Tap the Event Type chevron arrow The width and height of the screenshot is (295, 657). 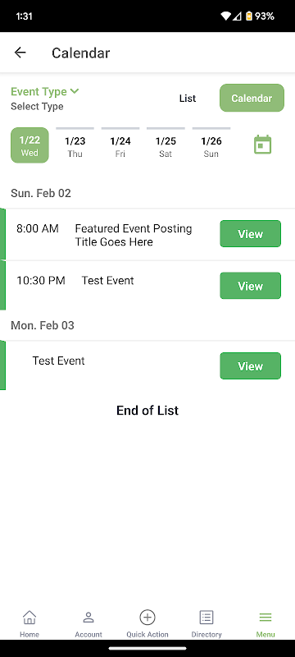75,90
